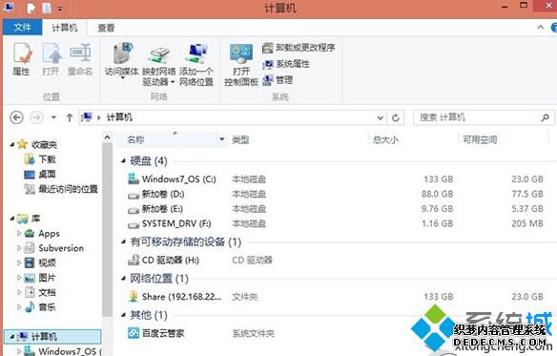Open 打开控制面板 (Control Panel) ribbon icon
This screenshot has height=356, width=557.
tap(241, 64)
